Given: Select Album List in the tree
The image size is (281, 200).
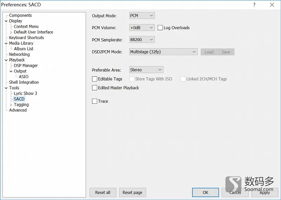Looking at the screenshot, I should (x=24, y=49).
